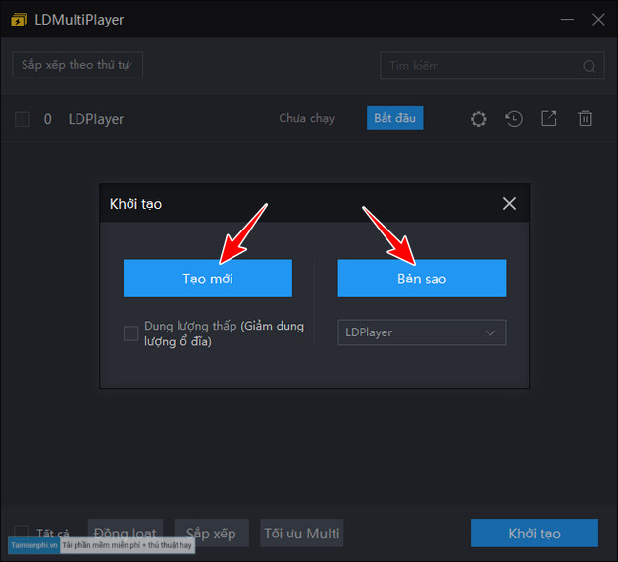The image size is (618, 562).
Task: Minimize the LDMultiPlayer window
Action: point(567,20)
